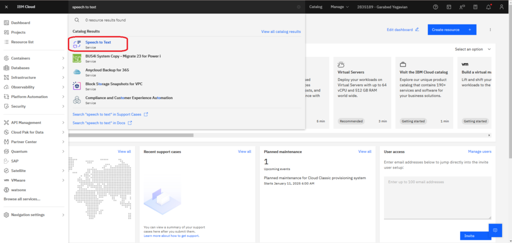
Task: Open the Manage dropdown in header
Action: pyautogui.click(x=339, y=7)
